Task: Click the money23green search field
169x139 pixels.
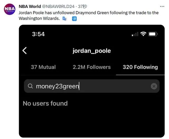Action: [90, 86]
